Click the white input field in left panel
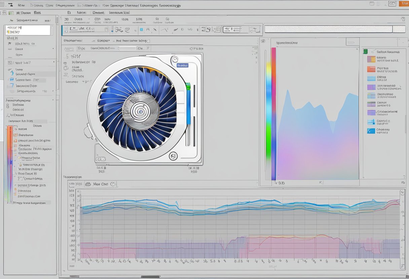 (28, 30)
